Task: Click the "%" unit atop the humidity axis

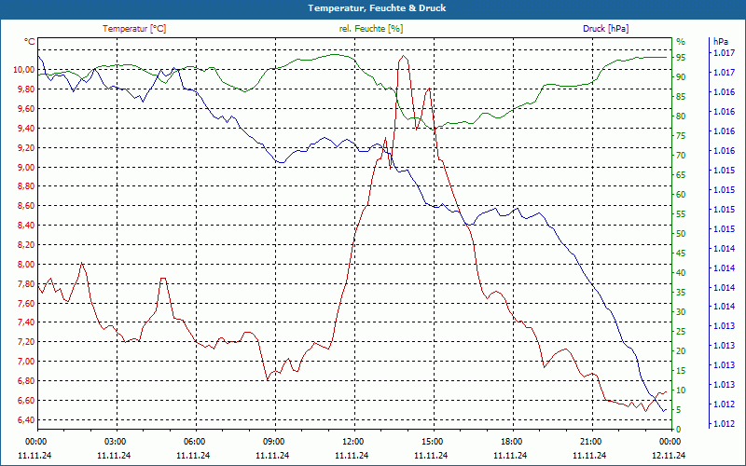Action: coord(681,41)
